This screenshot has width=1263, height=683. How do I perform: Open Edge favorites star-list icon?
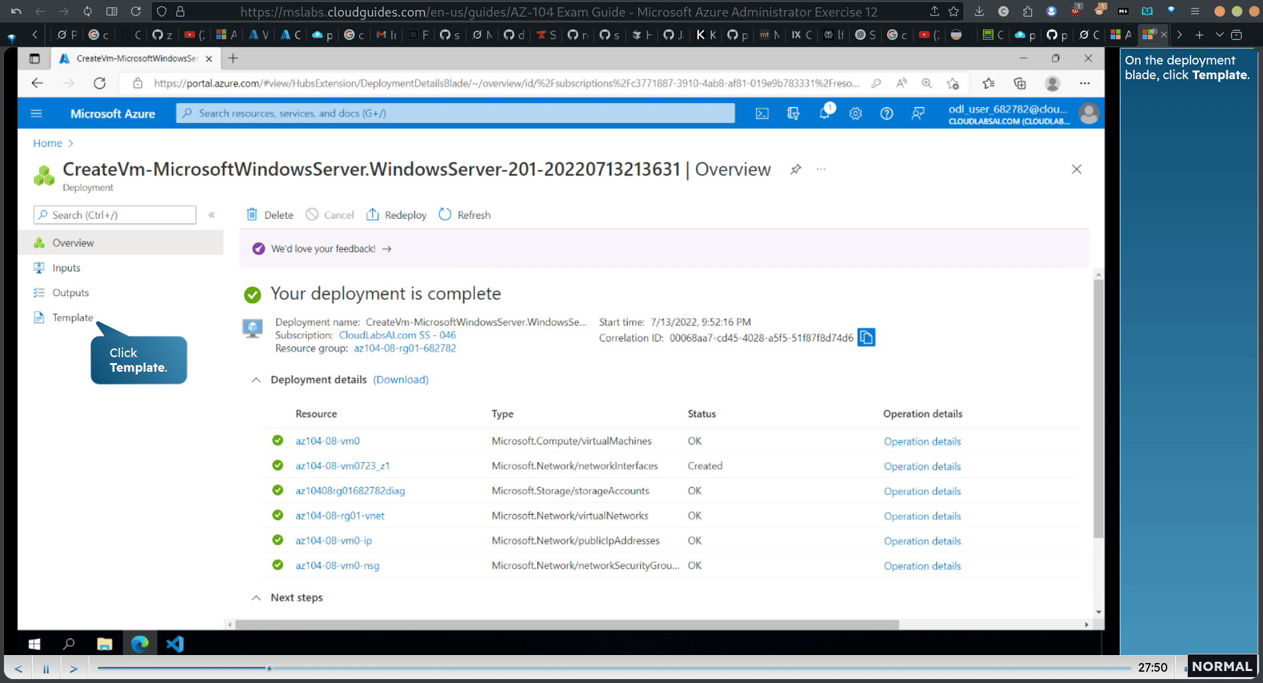tap(988, 83)
